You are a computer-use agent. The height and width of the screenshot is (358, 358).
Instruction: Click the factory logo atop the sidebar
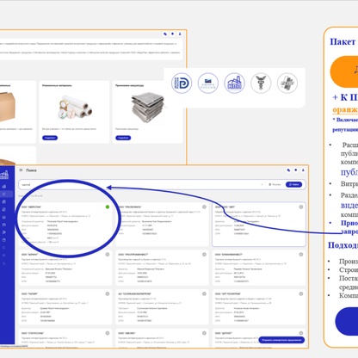(4, 175)
